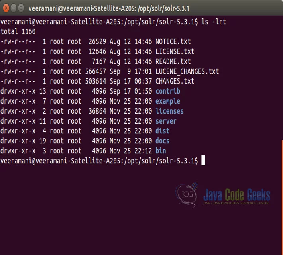Click permissions drwxr-xr-x in contrib row
This screenshot has width=283, height=255.
[x=18, y=91]
